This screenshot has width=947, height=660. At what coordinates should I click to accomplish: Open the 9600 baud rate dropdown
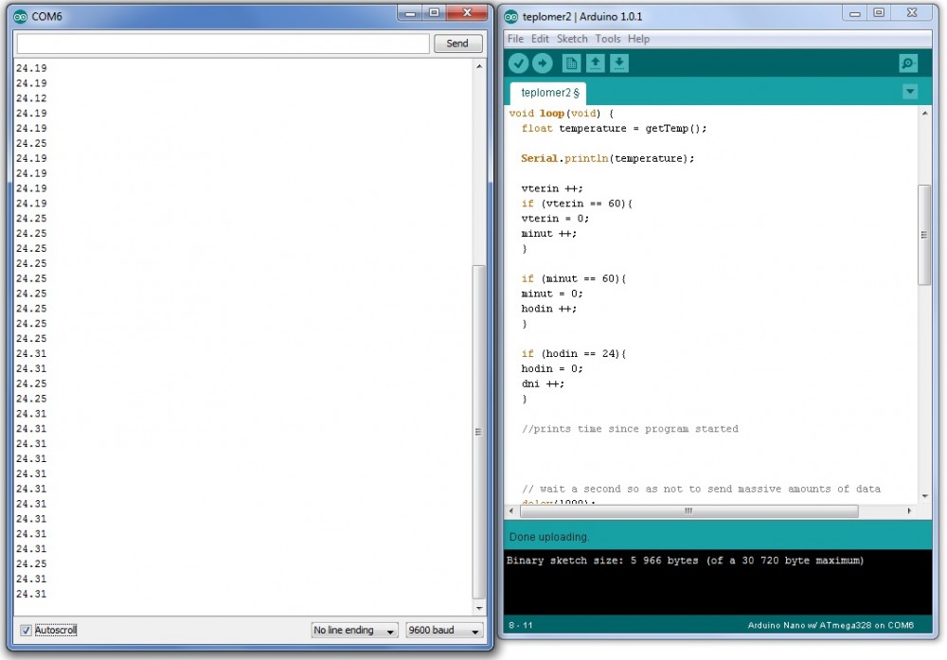coord(444,631)
